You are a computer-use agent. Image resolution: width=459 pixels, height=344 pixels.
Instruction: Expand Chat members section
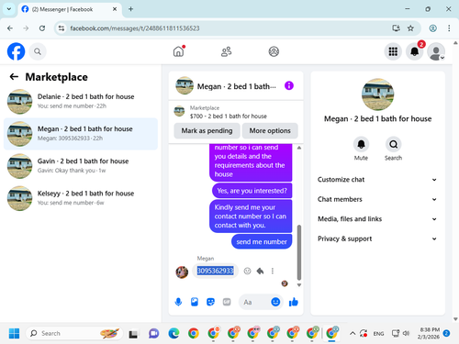pyautogui.click(x=377, y=199)
